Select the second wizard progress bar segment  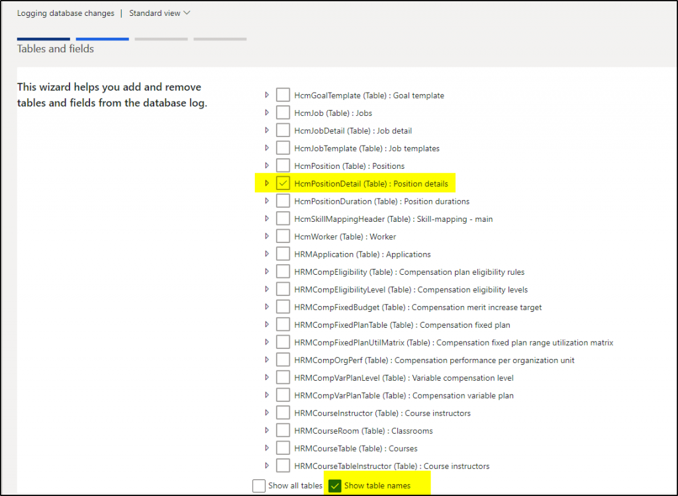pos(102,39)
